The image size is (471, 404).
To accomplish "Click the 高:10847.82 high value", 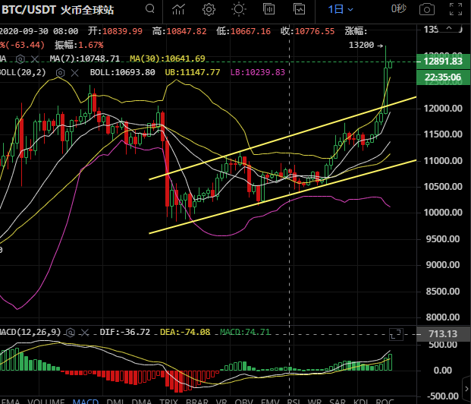I will (x=179, y=31).
